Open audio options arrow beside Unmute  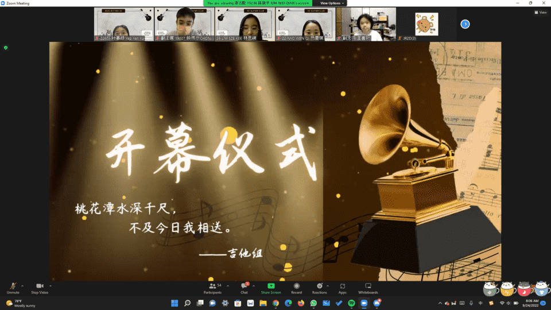pos(22,286)
